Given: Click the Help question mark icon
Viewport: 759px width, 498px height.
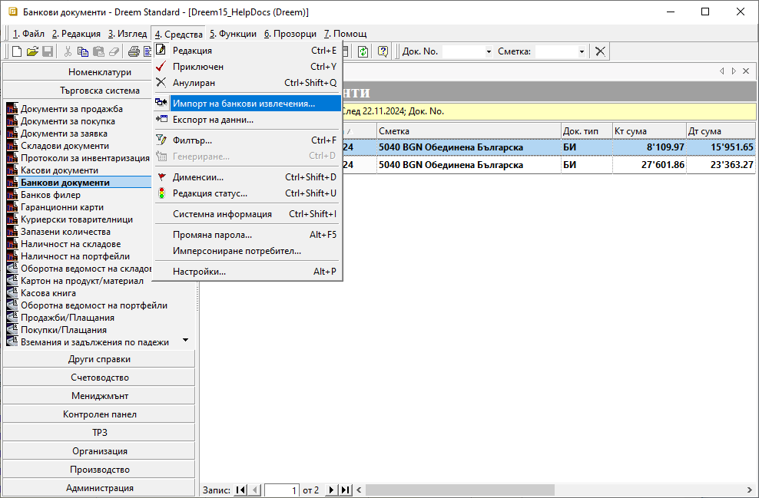Looking at the screenshot, I should click(x=383, y=51).
